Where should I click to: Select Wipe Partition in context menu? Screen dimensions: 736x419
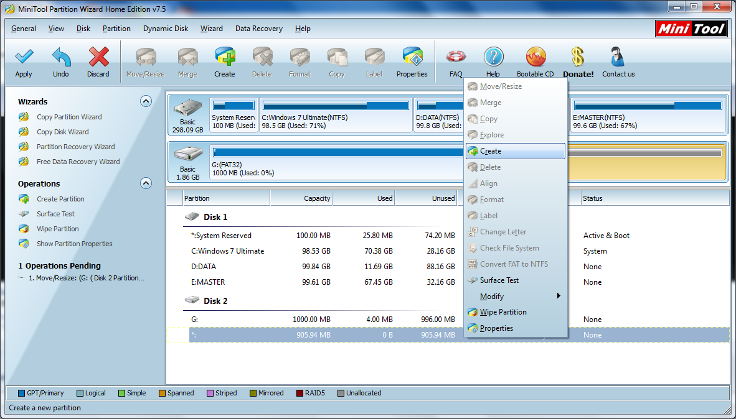(516, 312)
